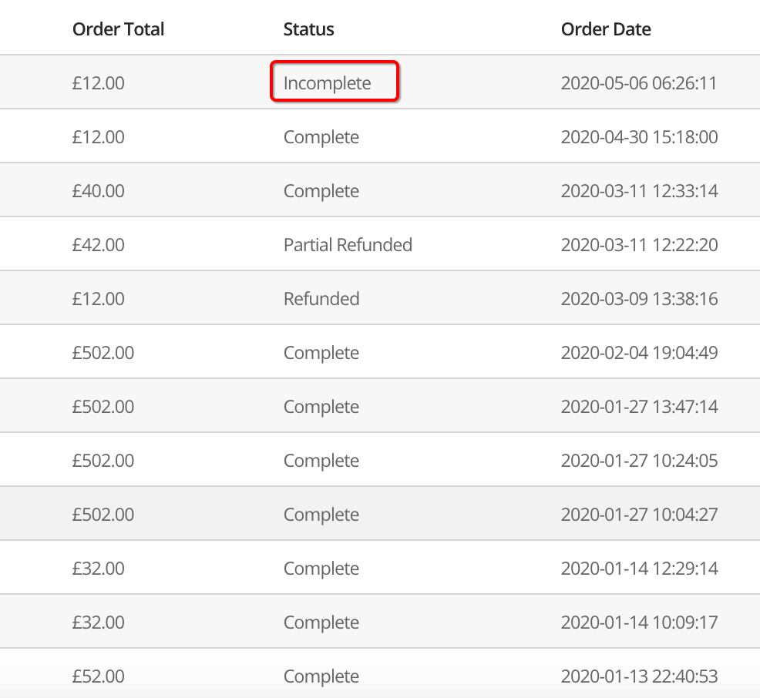This screenshot has width=760, height=698.
Task: Click order date 2020-01-27 10:24:05
Action: pos(639,461)
